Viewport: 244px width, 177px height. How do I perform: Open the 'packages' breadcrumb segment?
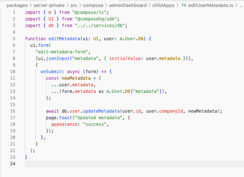click(17, 5)
